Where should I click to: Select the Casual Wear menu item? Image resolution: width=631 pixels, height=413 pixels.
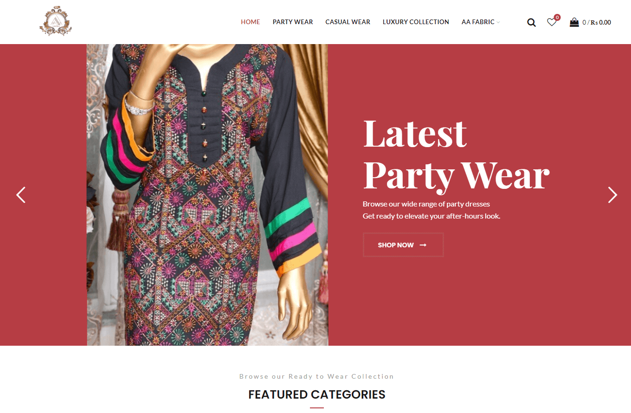(348, 22)
